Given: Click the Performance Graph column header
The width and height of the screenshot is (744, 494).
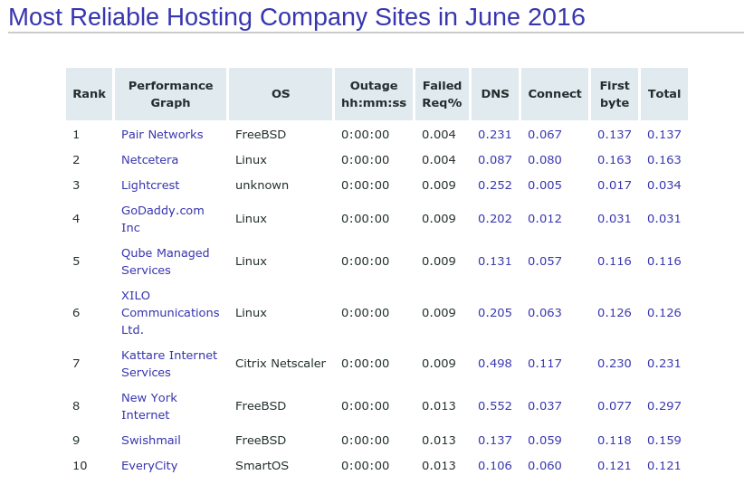Looking at the screenshot, I should coord(170,94).
